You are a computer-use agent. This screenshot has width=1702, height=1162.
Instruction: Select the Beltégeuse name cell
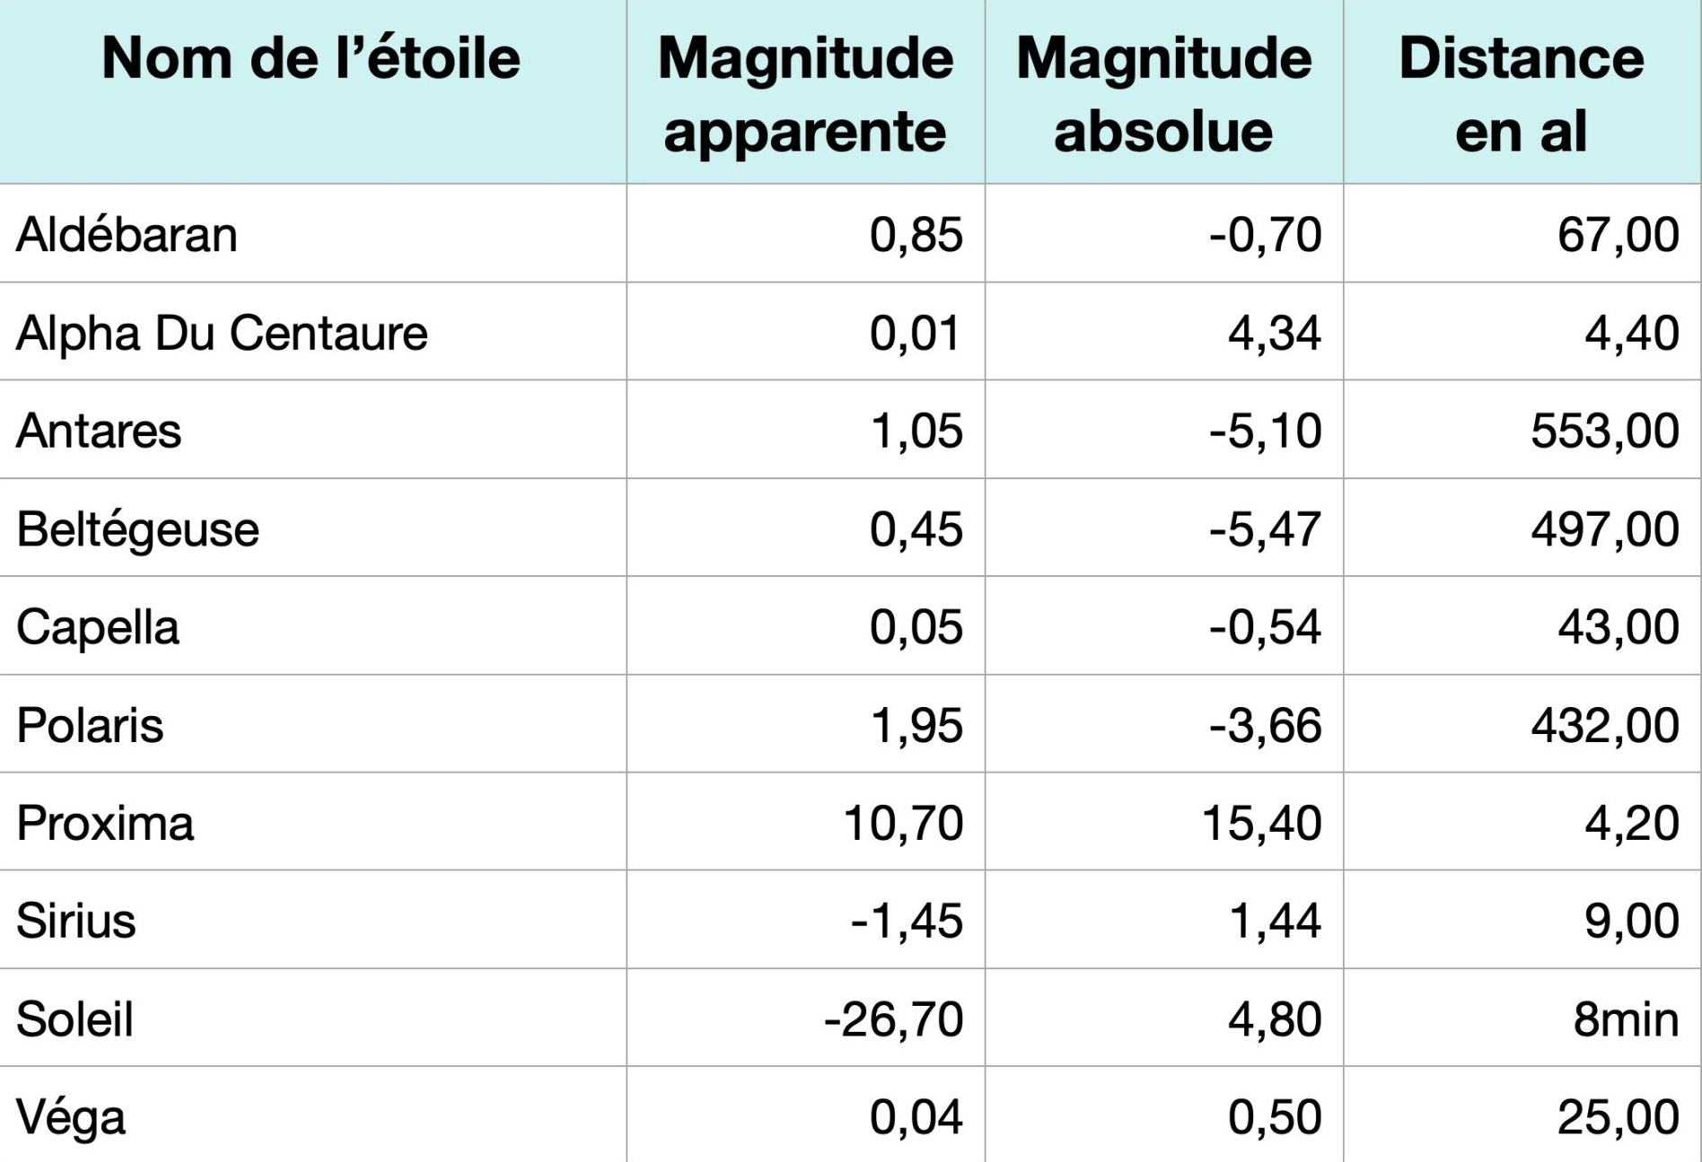[137, 529]
